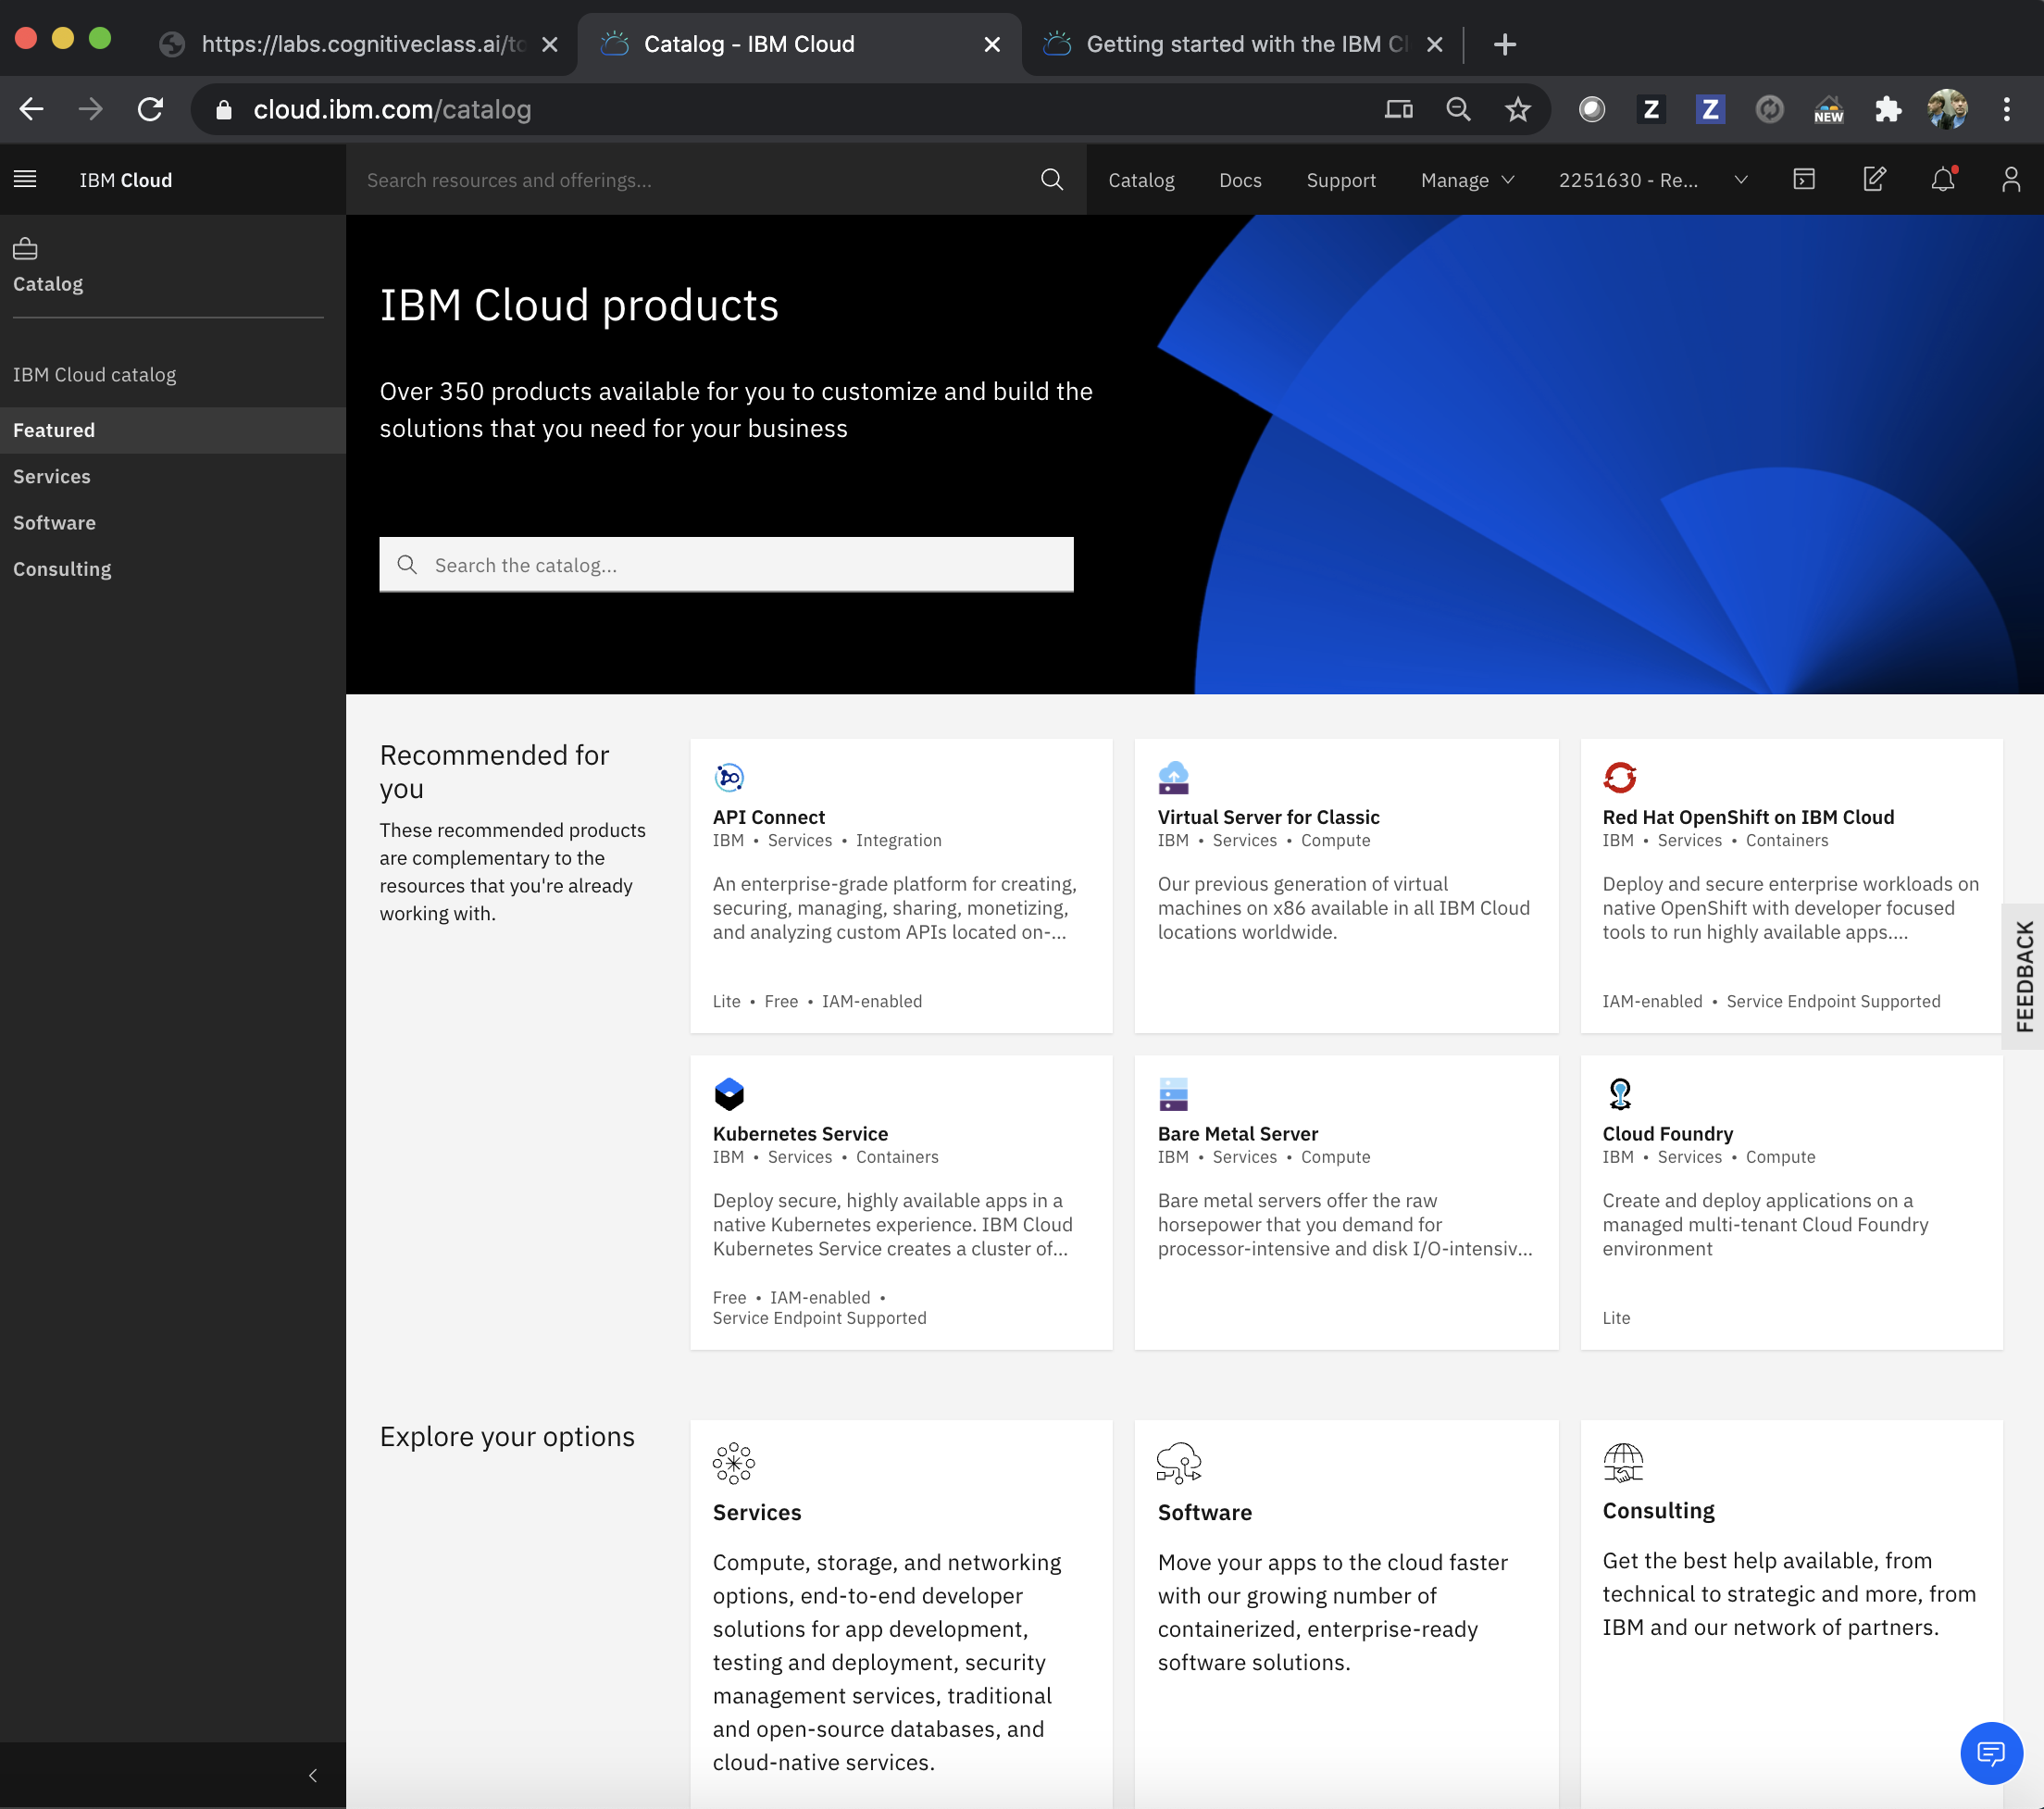
Task: Select Software in the sidebar
Action: 54,522
